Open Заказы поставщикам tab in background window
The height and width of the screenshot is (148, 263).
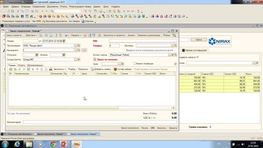click(194, 50)
